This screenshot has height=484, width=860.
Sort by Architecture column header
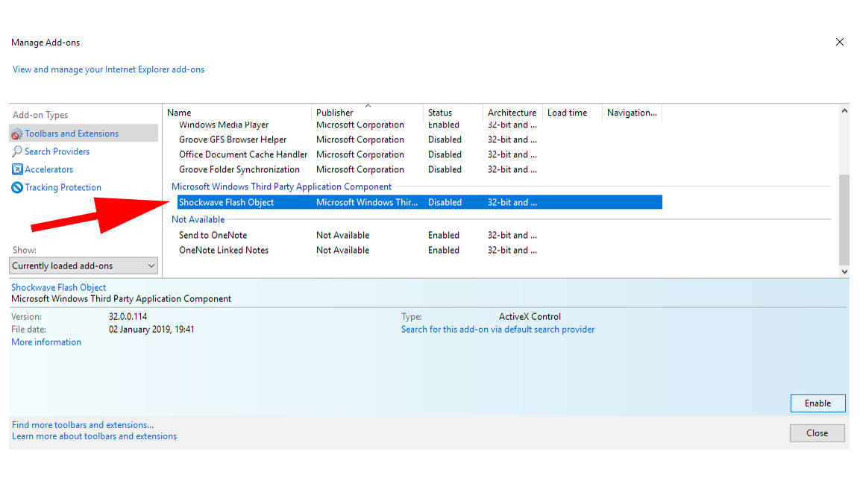pyautogui.click(x=512, y=113)
